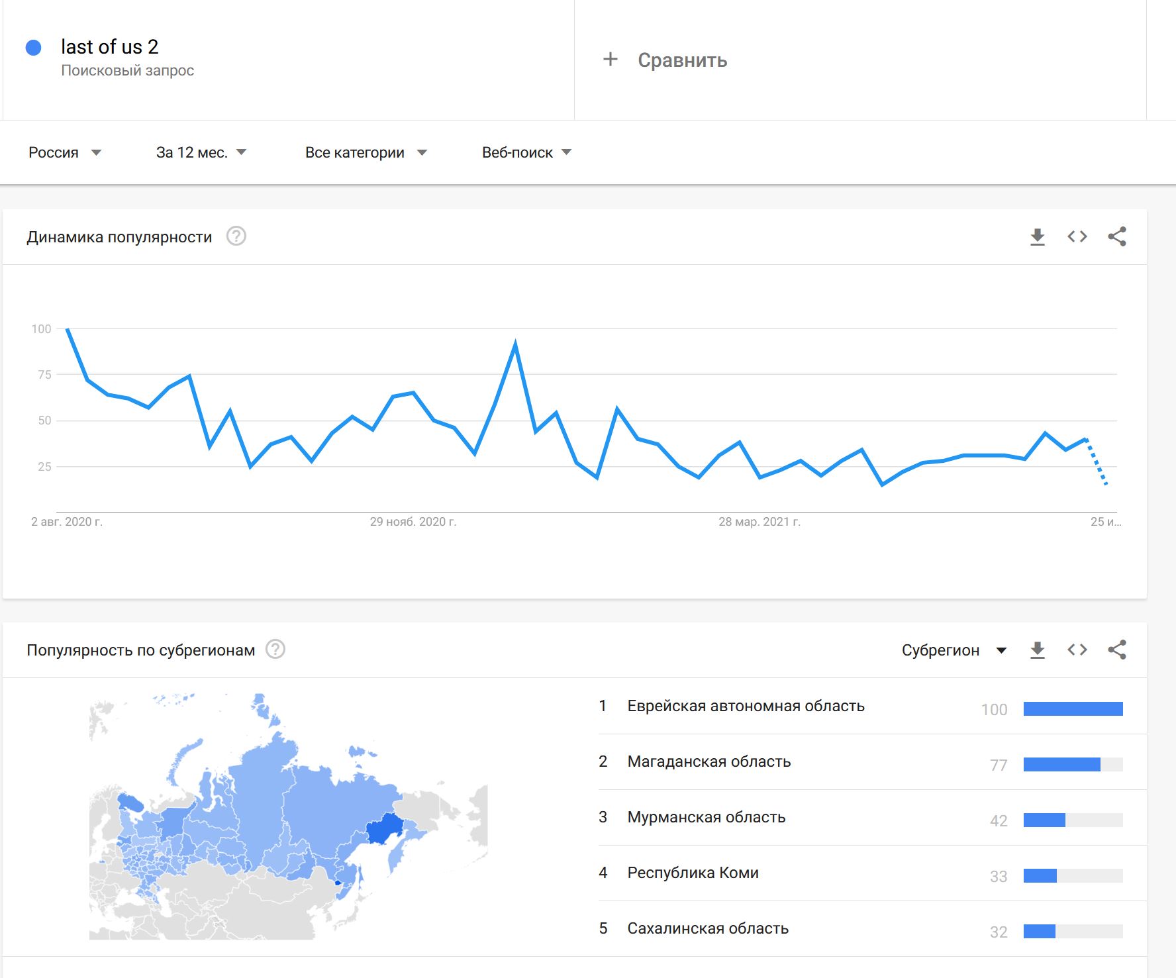Share the popularity dynamics chart

point(1117,237)
